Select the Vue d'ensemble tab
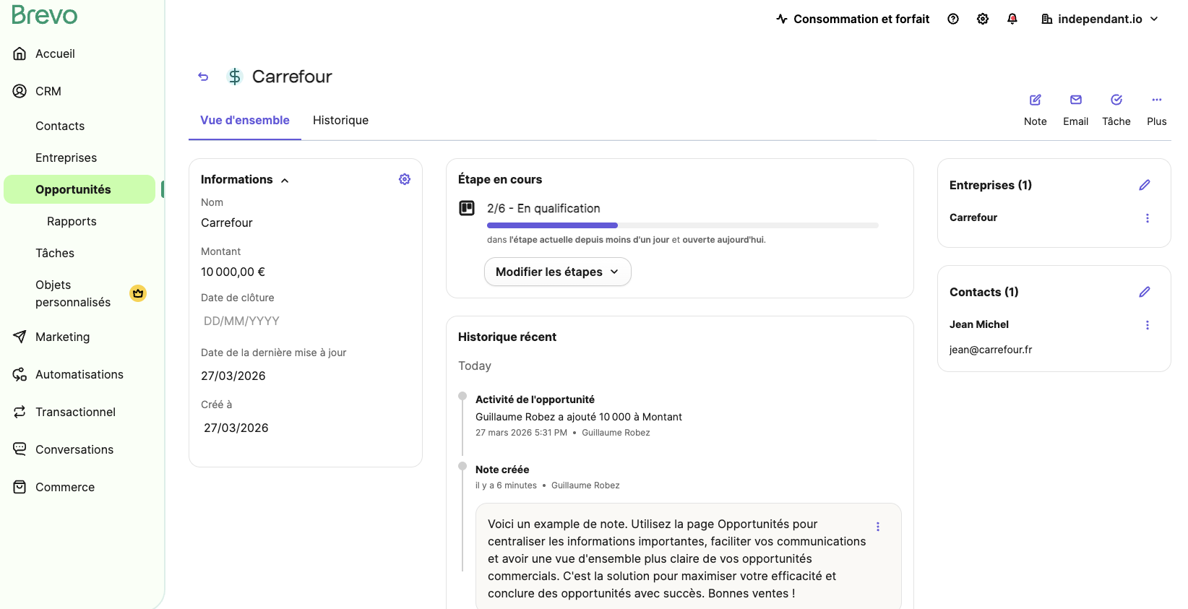1188x609 pixels. [x=245, y=120]
